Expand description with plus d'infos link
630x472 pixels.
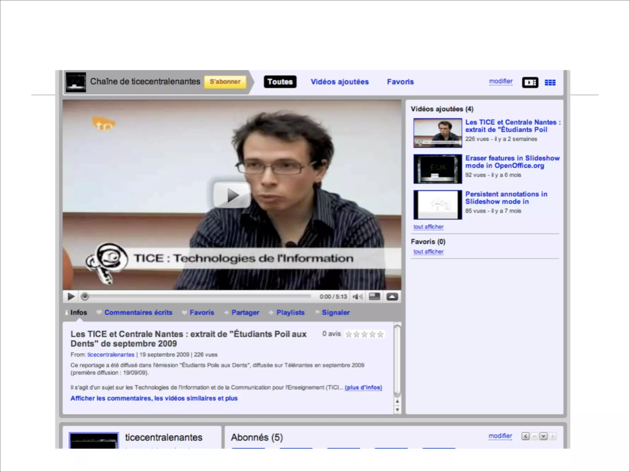363,387
